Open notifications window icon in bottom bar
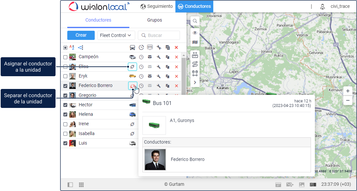The width and height of the screenshot is (357, 191). 278,184
